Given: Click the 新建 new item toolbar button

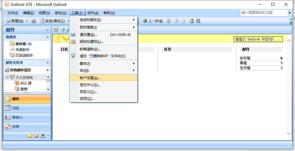Looking at the screenshot, I should [15, 21].
